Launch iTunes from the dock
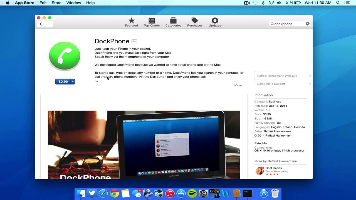Viewport: 356px width, 200px height. (x=170, y=193)
